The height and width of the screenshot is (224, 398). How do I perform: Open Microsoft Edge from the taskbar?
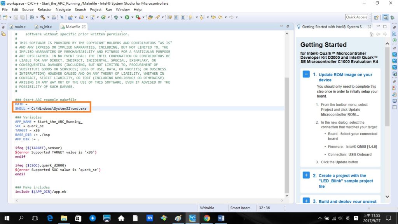(50, 218)
